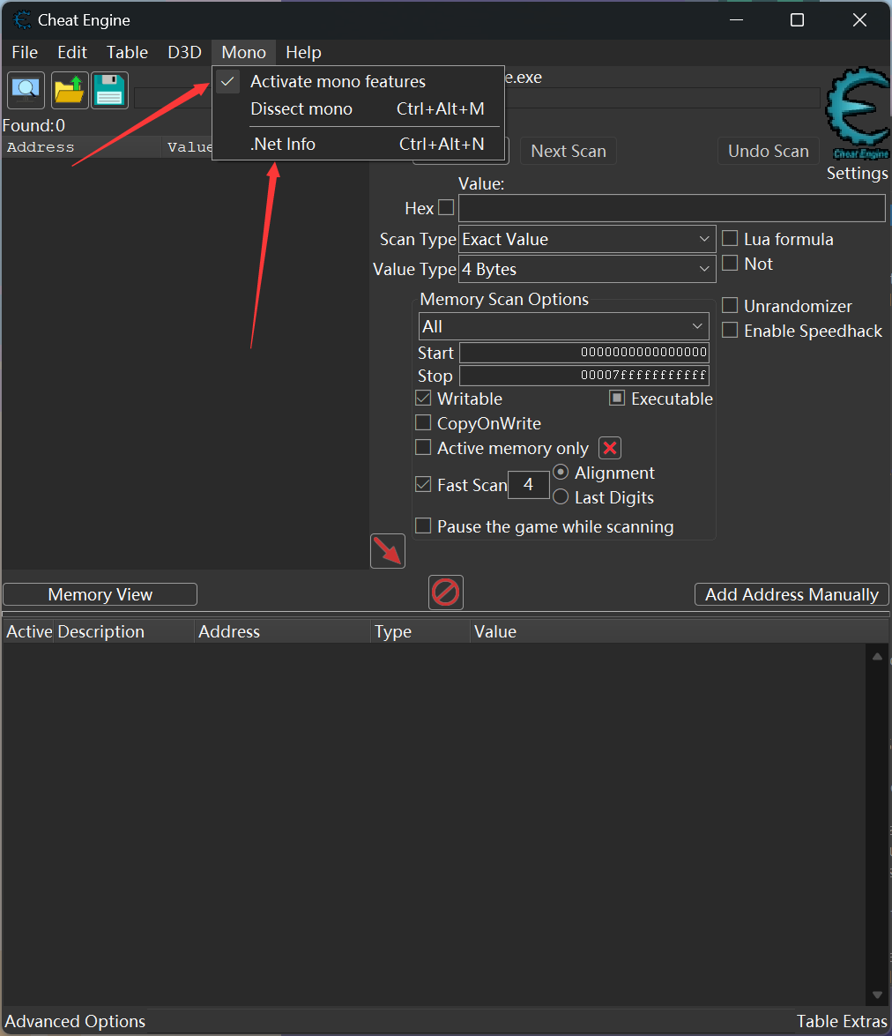892x1036 pixels.
Task: Minimize the Cheat Engine window
Action: [x=737, y=20]
